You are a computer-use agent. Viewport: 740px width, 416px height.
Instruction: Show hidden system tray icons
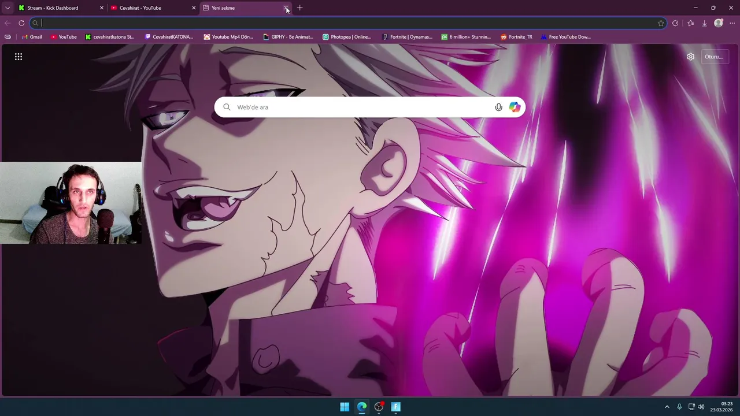pos(667,407)
